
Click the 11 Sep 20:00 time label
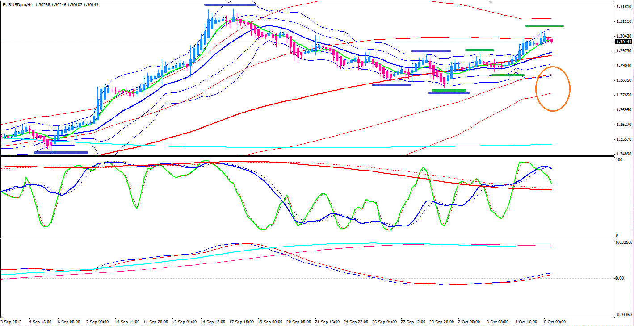click(156, 322)
